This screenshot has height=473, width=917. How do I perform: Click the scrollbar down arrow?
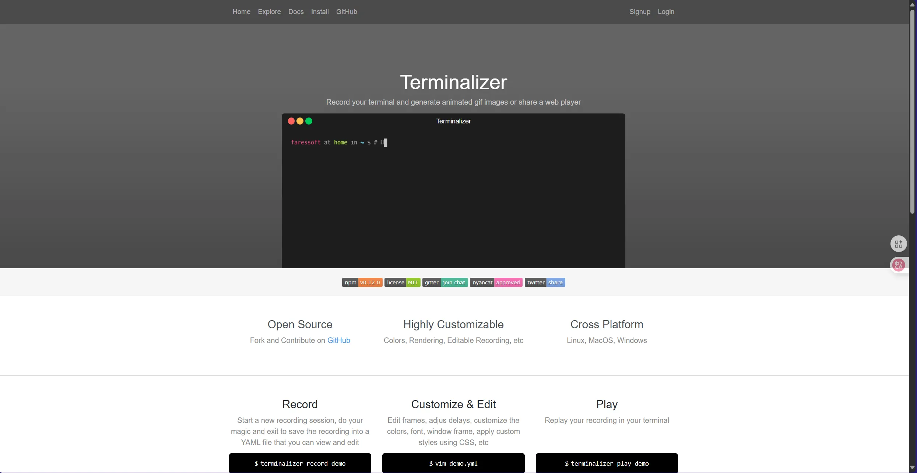click(912, 468)
